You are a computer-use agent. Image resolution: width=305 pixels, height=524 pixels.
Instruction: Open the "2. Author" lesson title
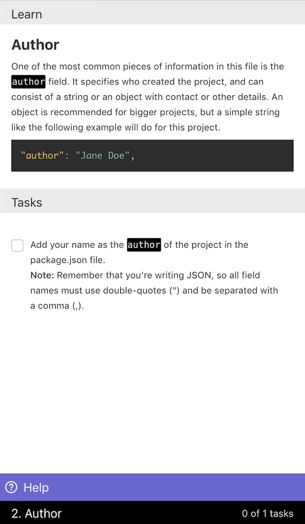pos(37,513)
